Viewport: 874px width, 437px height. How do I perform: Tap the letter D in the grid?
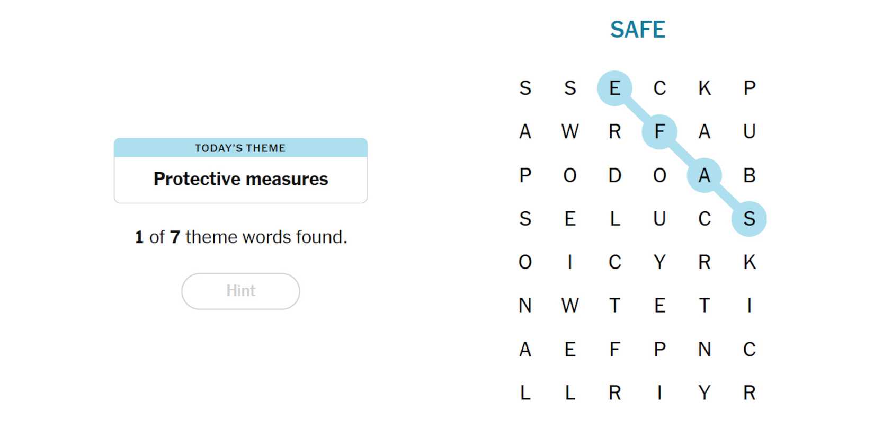click(x=614, y=175)
